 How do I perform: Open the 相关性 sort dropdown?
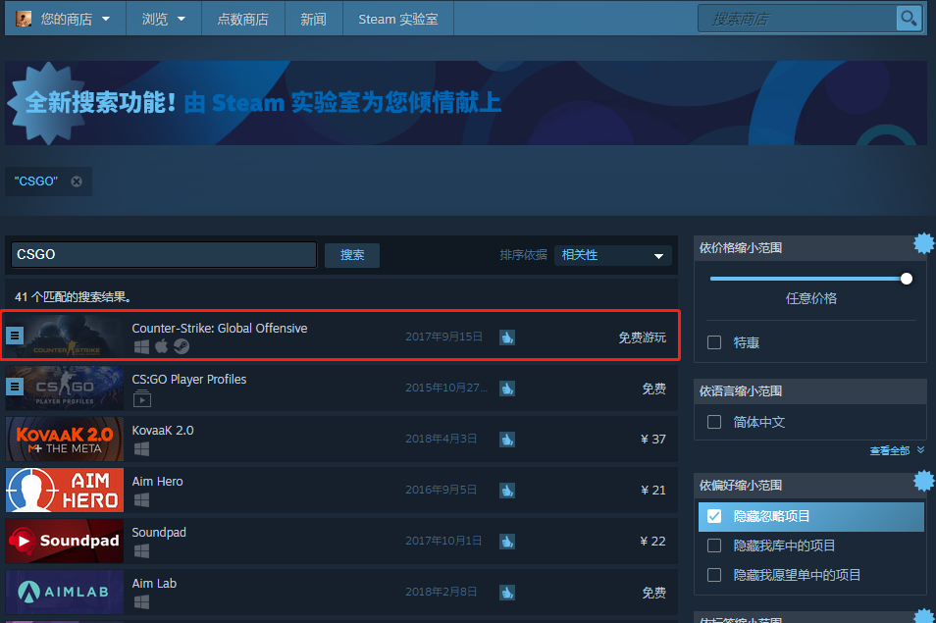click(x=612, y=255)
